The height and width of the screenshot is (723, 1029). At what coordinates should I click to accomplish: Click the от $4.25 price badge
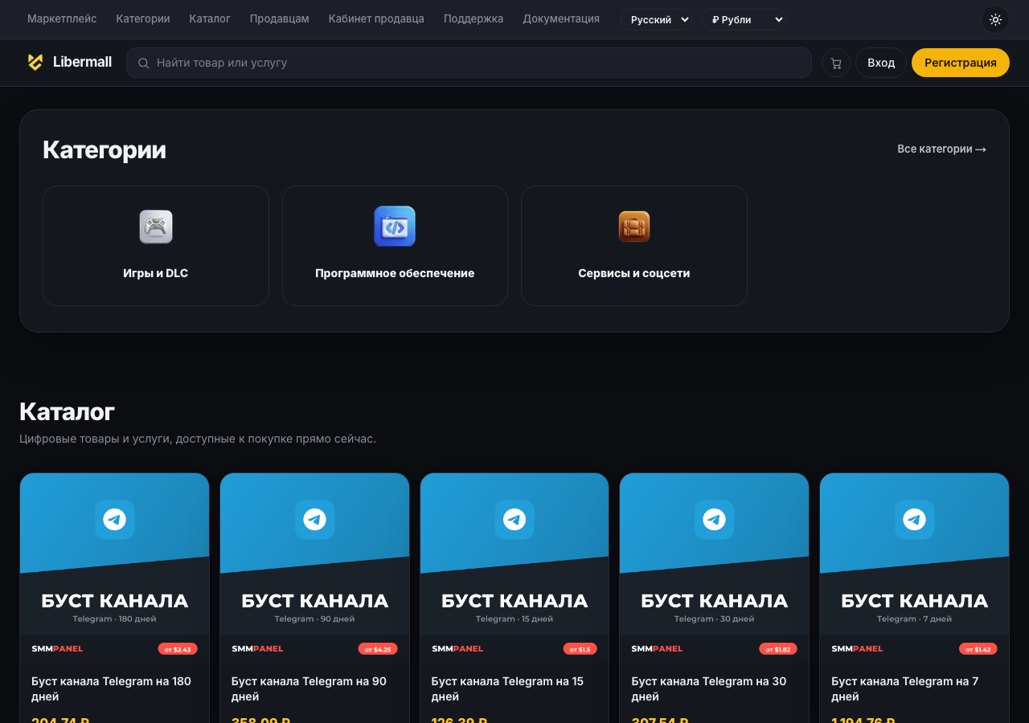point(378,649)
